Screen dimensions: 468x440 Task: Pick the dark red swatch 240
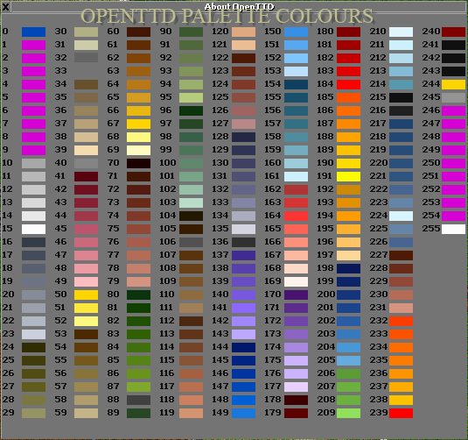tap(454, 32)
